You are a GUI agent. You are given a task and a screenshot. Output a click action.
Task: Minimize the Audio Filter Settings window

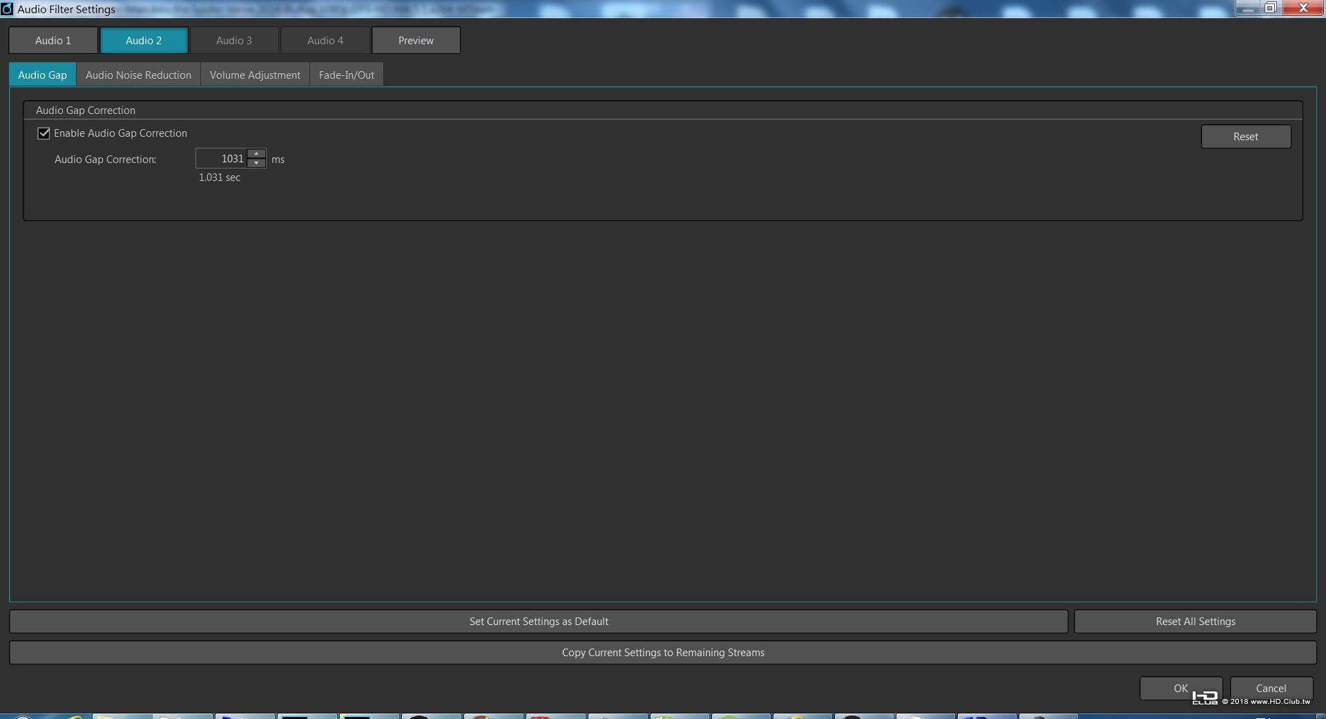pos(1247,8)
